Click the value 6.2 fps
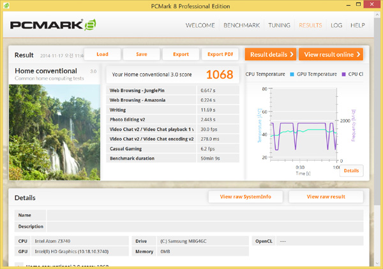Image resolution: width=383 pixels, height=269 pixels. tap(207, 149)
